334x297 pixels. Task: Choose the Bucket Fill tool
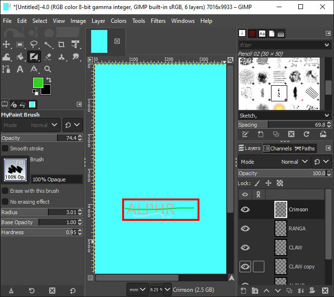tap(20, 57)
